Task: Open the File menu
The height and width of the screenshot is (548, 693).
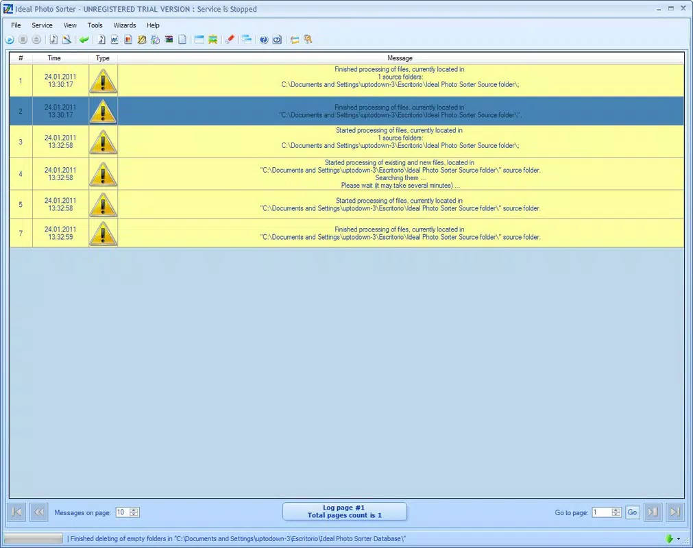Action: point(16,25)
